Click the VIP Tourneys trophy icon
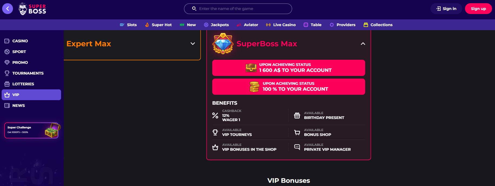This screenshot has width=495, height=186. coord(215,132)
